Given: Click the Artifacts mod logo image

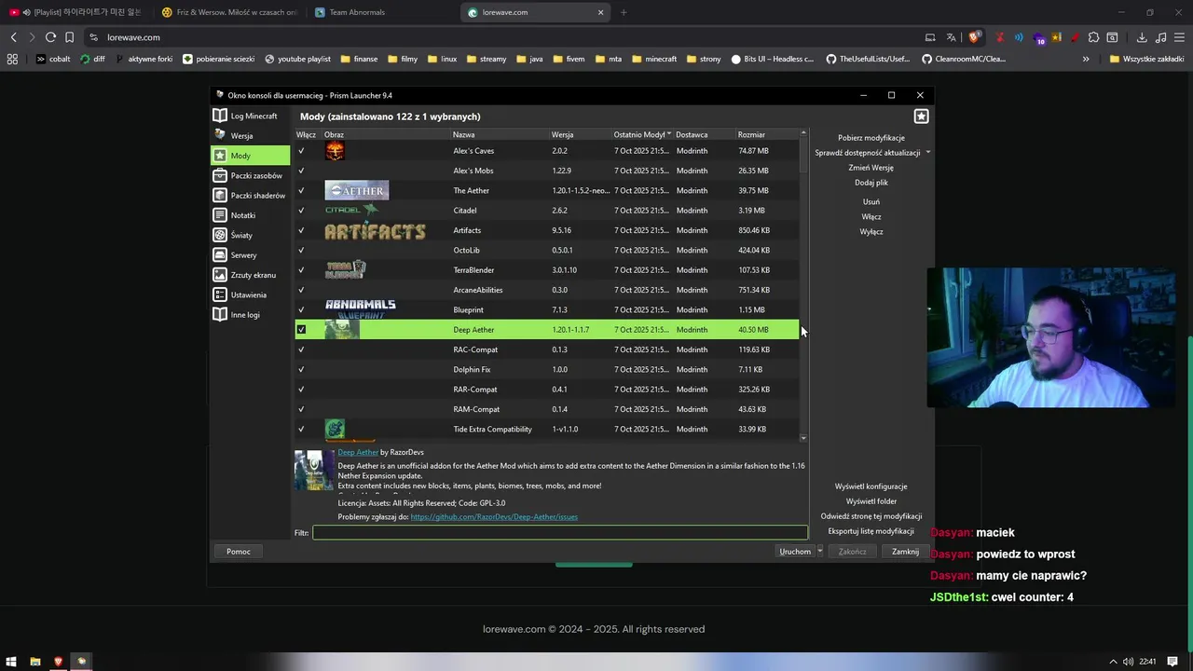Looking at the screenshot, I should point(375,230).
